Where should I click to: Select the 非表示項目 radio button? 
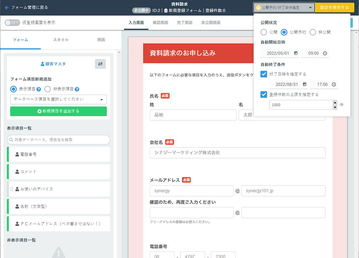48,89
